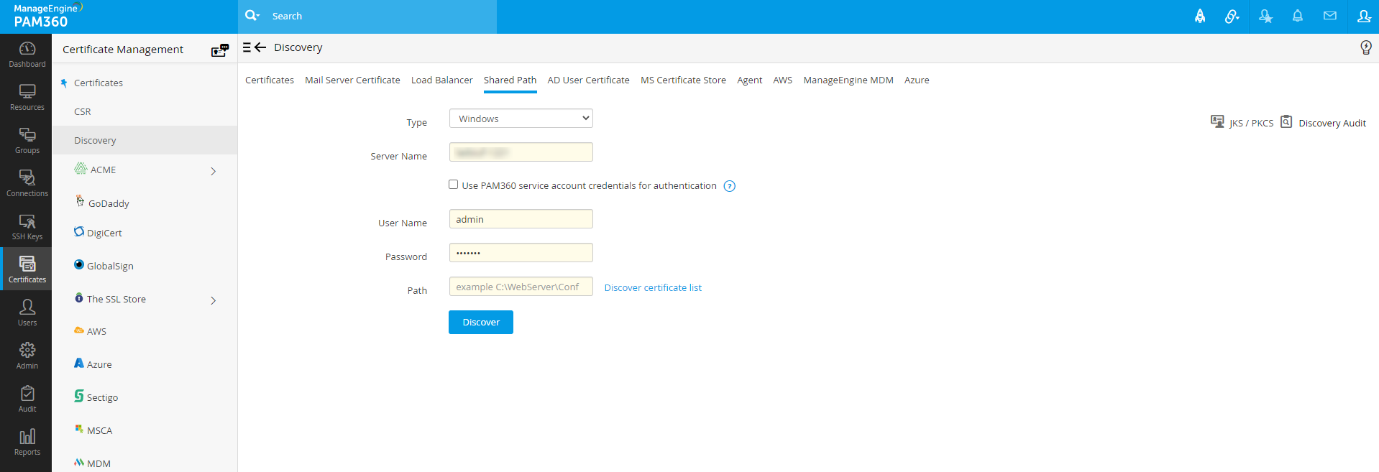
Task: Select the Certificates module icon
Action: tap(27, 269)
